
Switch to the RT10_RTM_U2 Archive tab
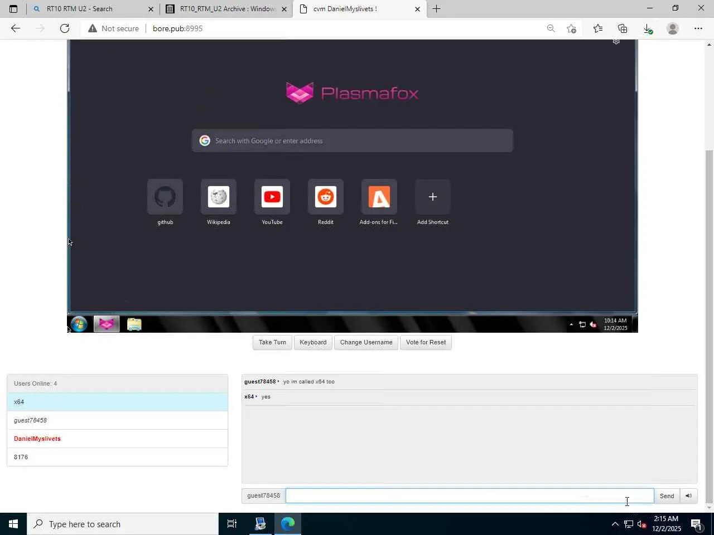(x=226, y=9)
